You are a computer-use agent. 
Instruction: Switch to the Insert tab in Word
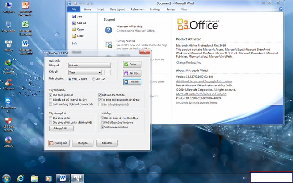point(101,9)
